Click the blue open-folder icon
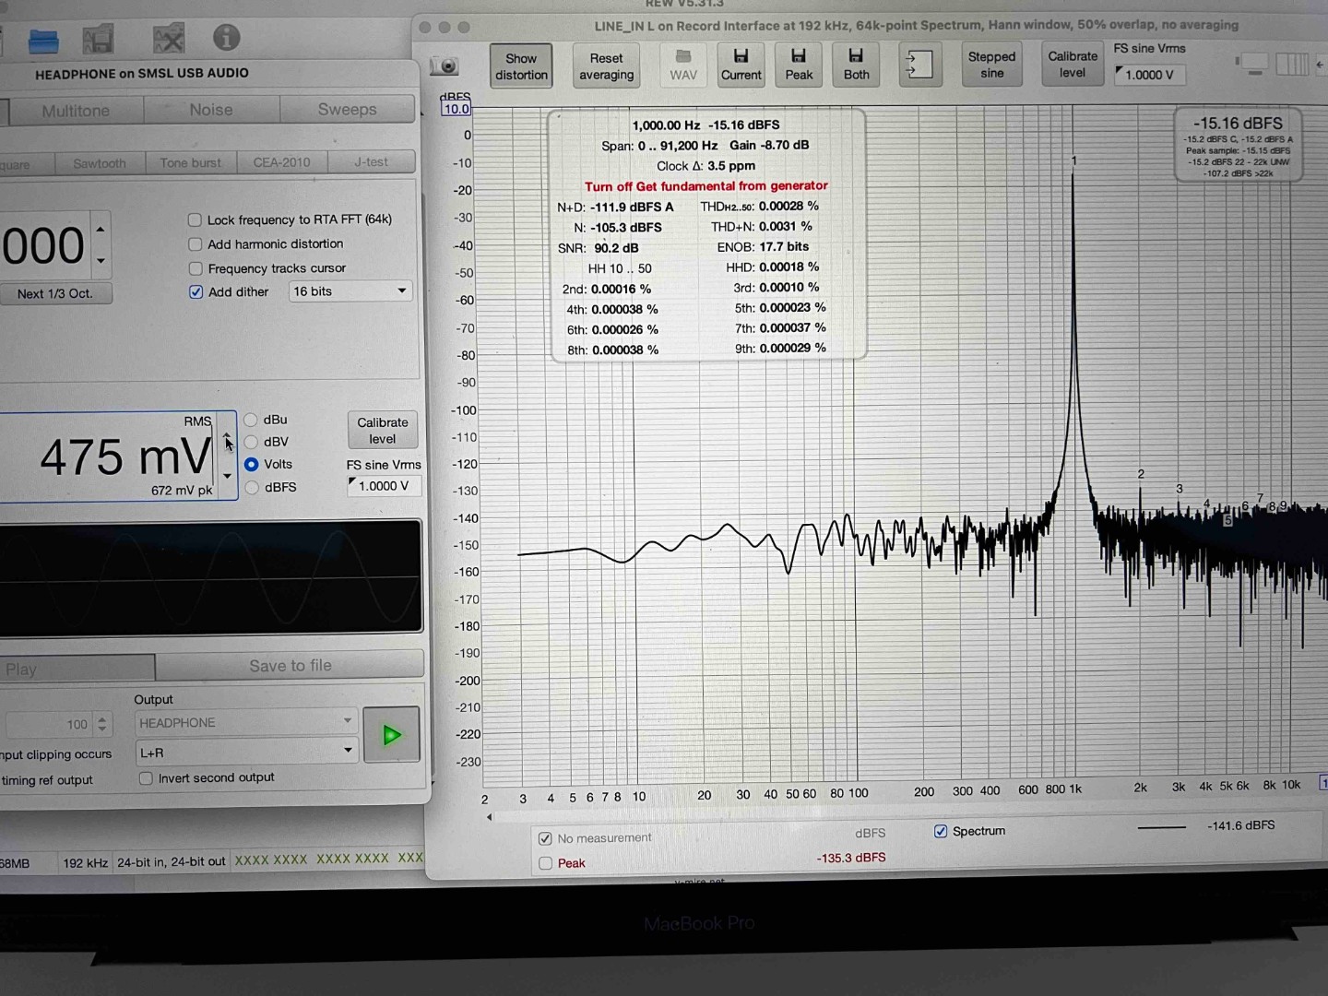Image resolution: width=1328 pixels, height=996 pixels. tap(43, 41)
